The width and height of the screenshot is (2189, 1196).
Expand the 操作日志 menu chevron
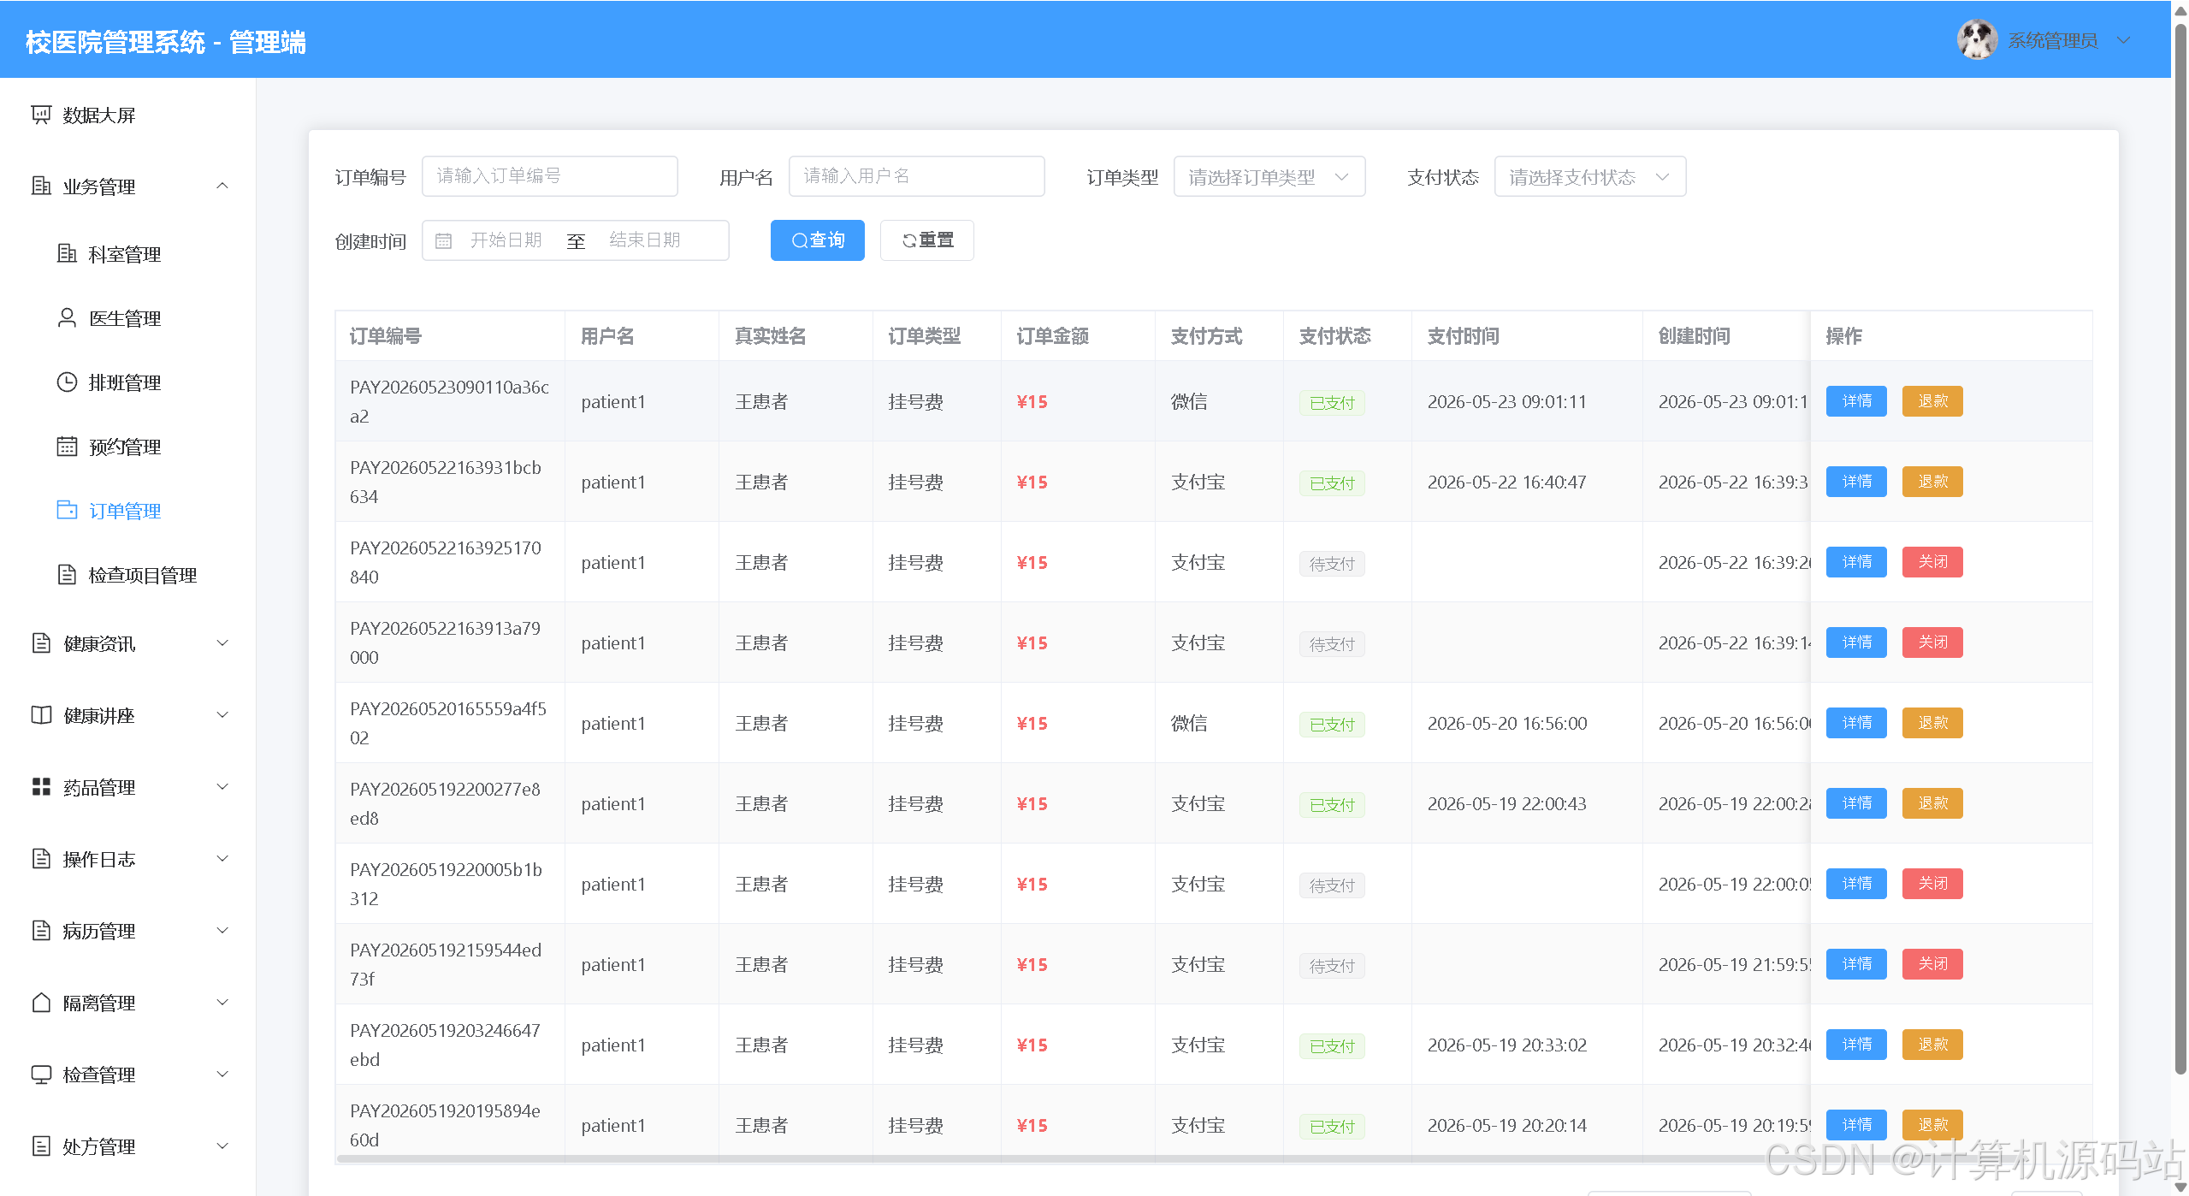point(222,858)
